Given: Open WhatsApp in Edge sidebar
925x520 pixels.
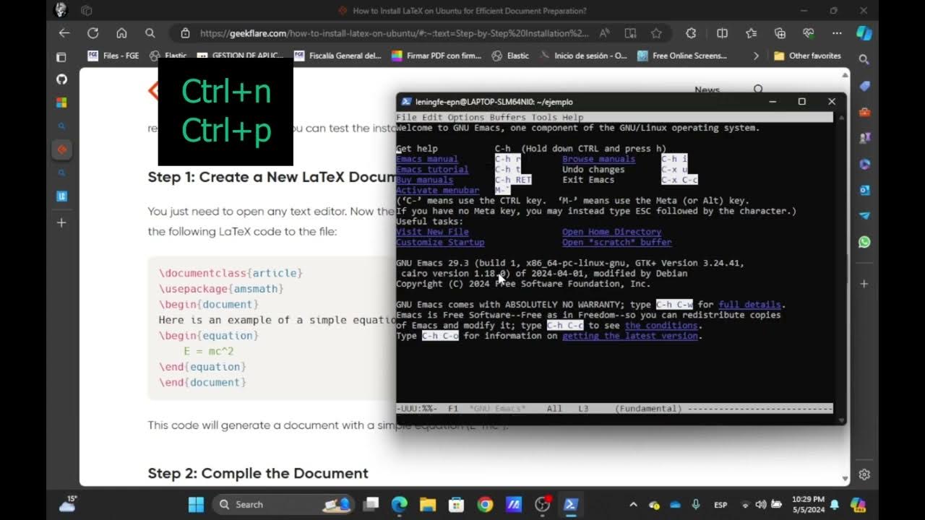Looking at the screenshot, I should [x=864, y=242].
